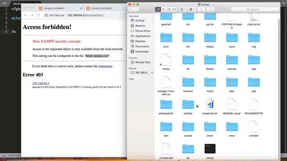Open the proftpd folder

click(188, 105)
